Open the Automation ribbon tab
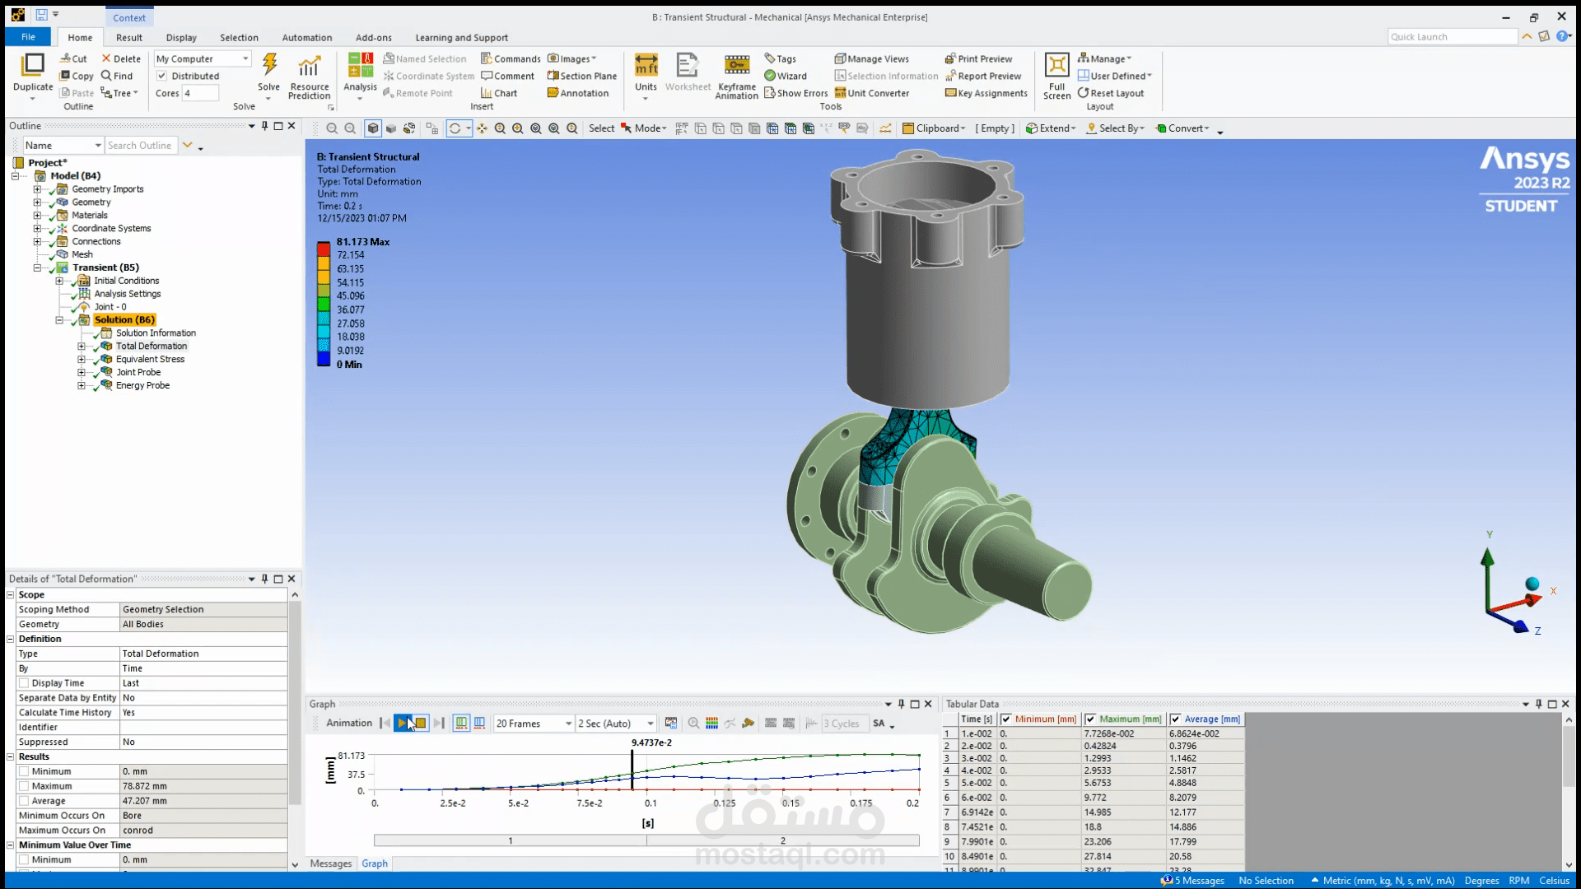This screenshot has height=889, width=1581. (307, 37)
